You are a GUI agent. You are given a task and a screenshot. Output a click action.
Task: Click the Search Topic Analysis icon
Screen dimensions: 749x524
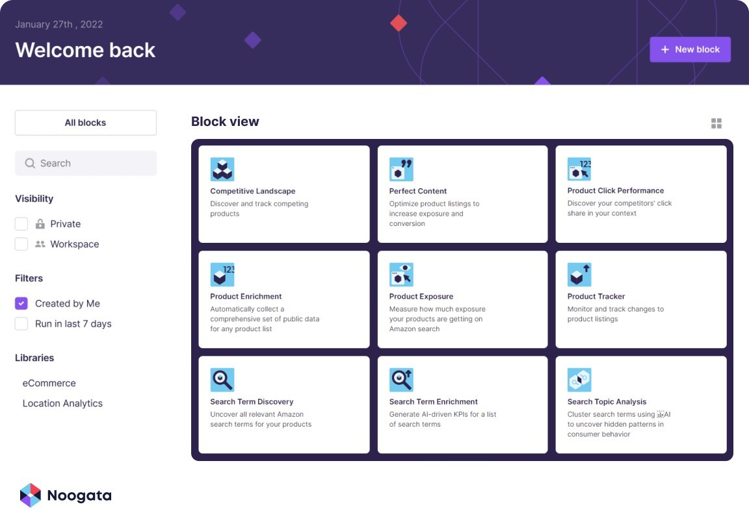(579, 380)
